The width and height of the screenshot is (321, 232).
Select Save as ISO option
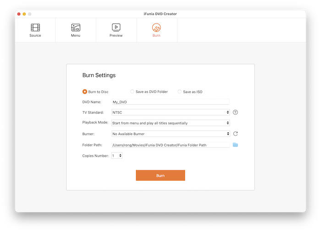tap(180, 91)
